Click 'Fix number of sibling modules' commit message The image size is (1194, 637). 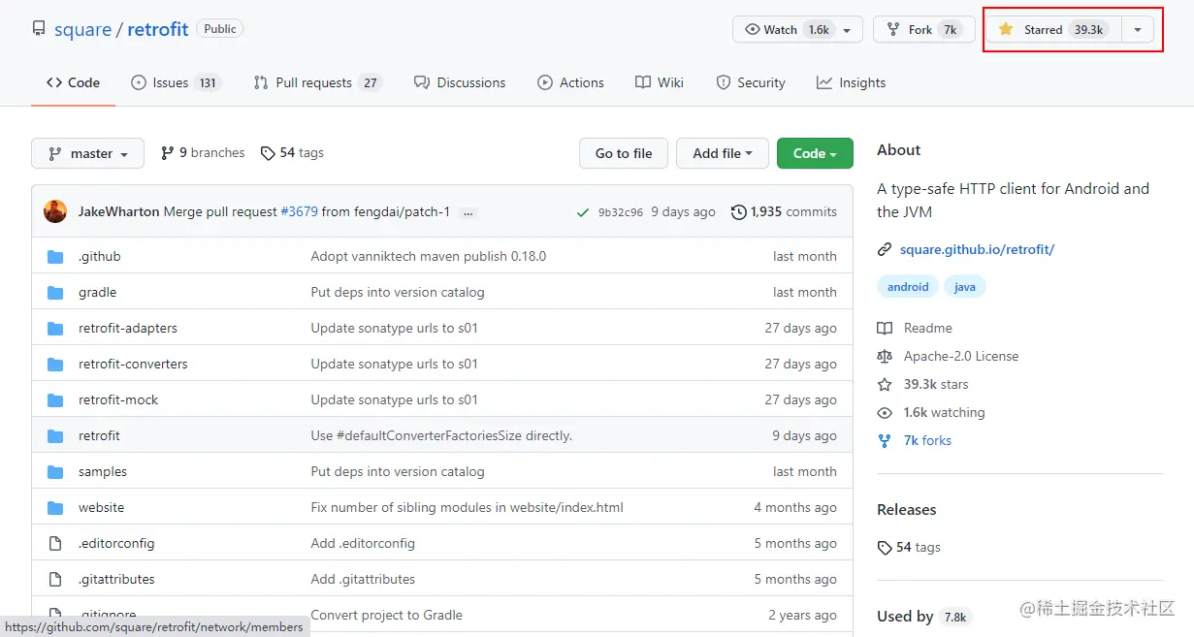coord(468,508)
